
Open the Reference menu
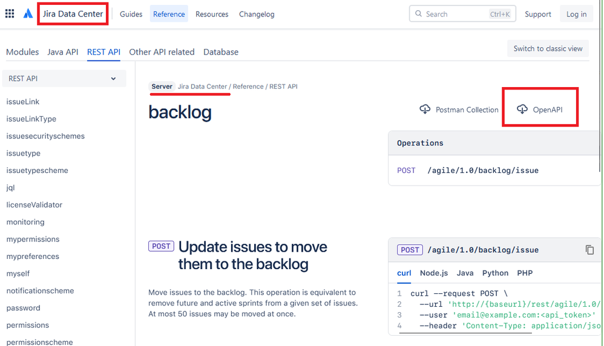pyautogui.click(x=169, y=15)
